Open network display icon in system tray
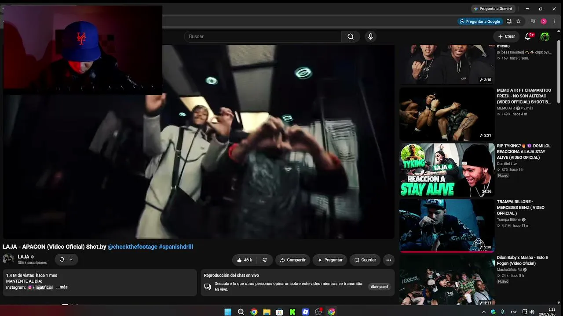Viewport: 563px width, 316px height. pos(525,312)
